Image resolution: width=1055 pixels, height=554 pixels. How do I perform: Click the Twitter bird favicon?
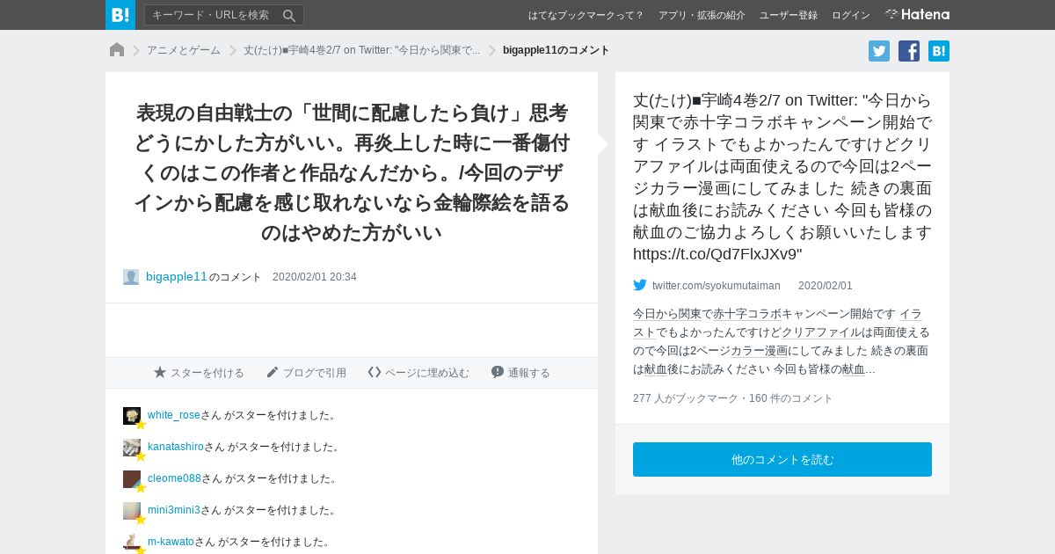coord(640,285)
